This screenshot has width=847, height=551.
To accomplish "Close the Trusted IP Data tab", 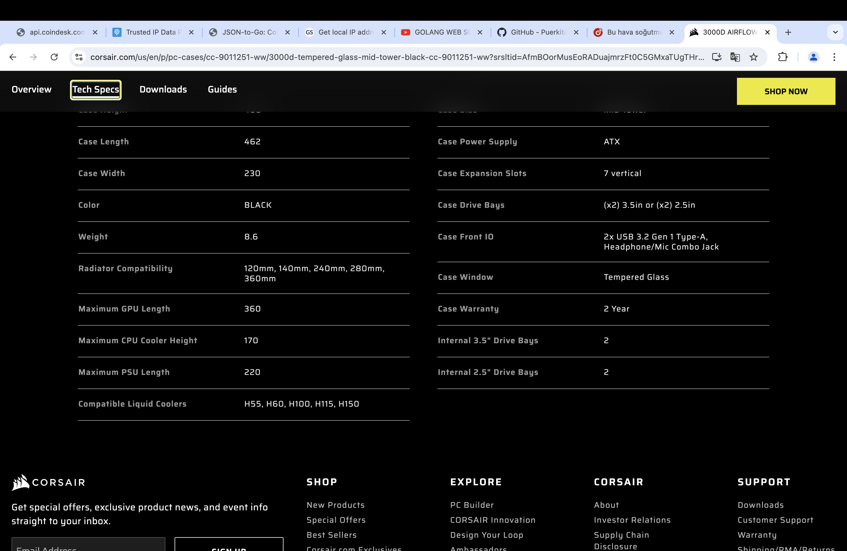I will click(x=191, y=32).
